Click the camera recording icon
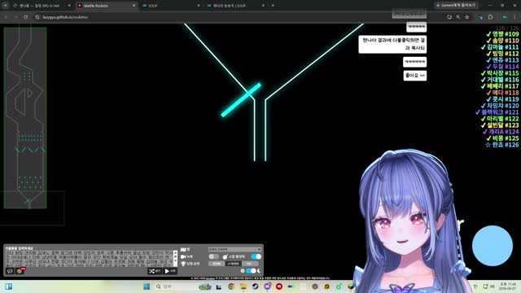 click(183, 257)
